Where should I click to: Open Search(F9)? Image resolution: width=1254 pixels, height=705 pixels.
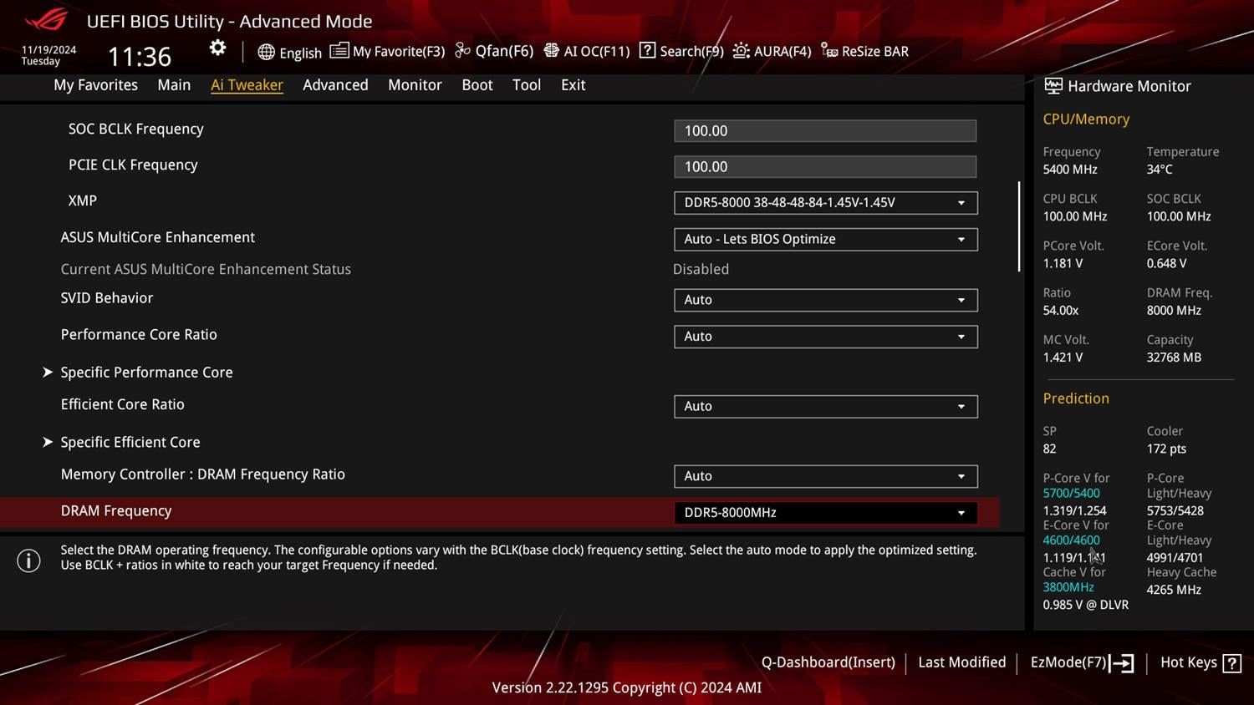[x=691, y=52]
